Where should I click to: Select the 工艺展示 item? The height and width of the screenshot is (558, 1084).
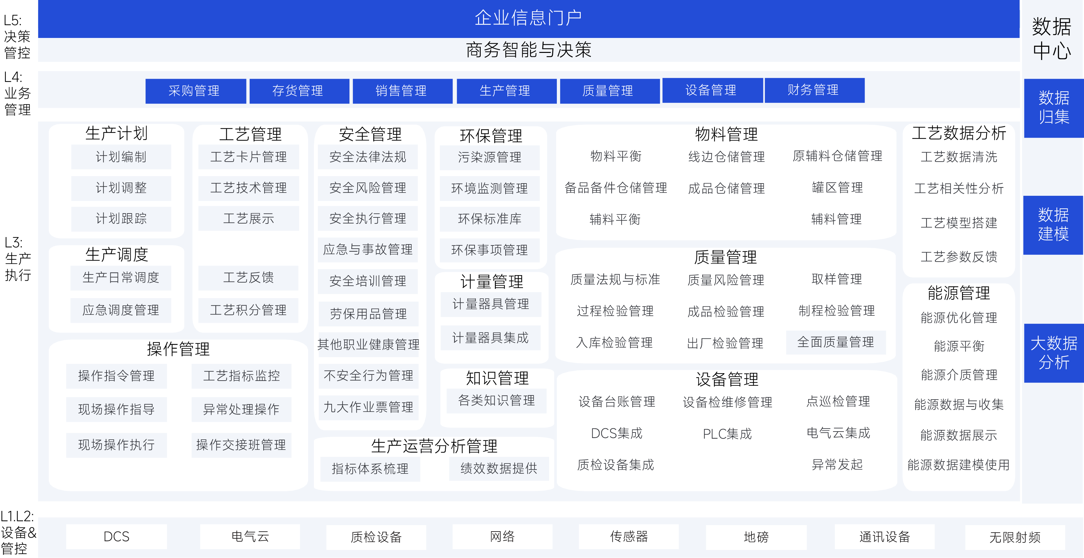(249, 219)
